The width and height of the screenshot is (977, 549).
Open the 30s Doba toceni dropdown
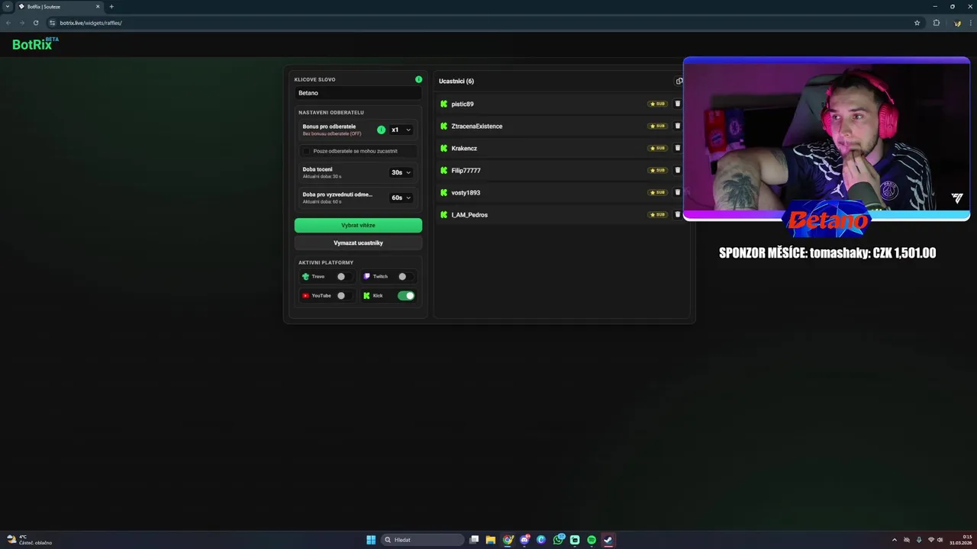401,172
